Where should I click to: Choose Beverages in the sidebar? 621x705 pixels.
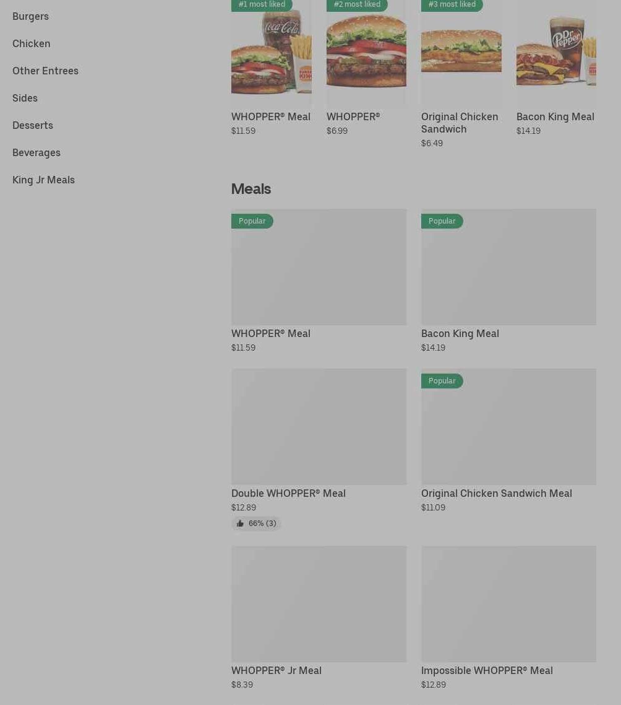36,152
